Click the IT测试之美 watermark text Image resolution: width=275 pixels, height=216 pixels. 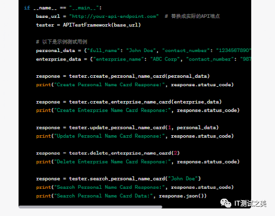point(251,204)
